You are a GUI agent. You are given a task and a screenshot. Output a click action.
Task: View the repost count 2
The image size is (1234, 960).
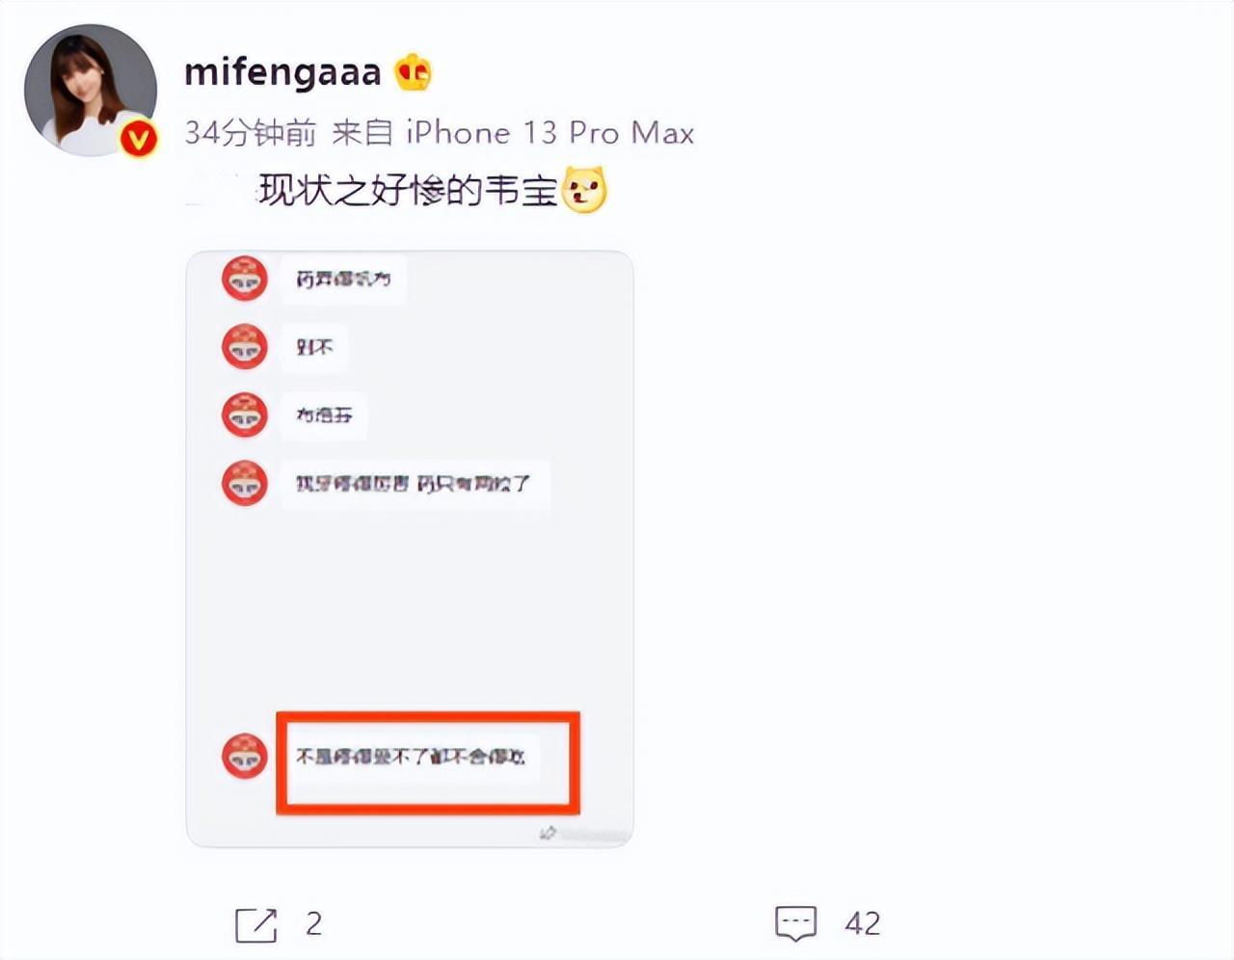click(313, 923)
